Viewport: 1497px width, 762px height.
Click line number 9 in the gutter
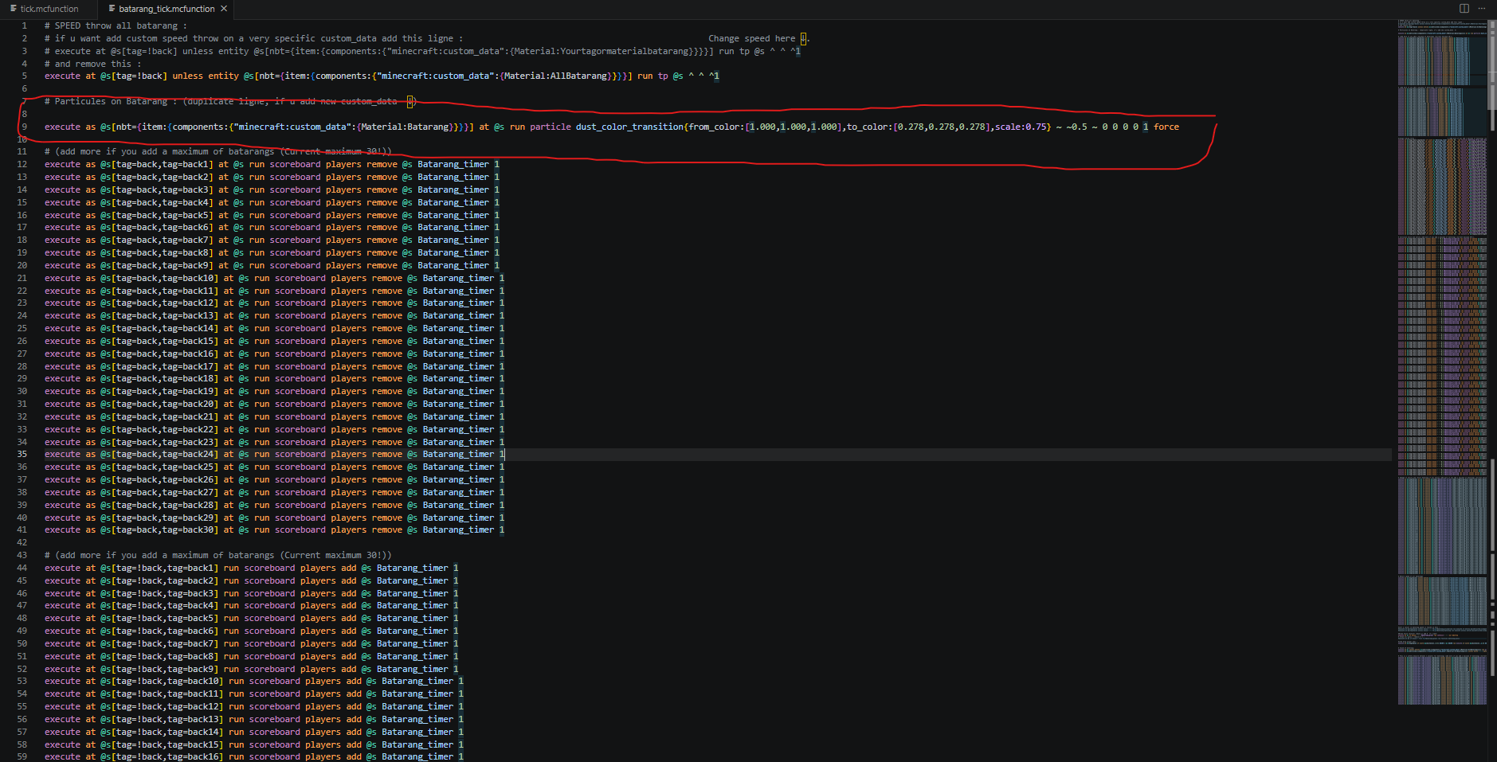25,127
